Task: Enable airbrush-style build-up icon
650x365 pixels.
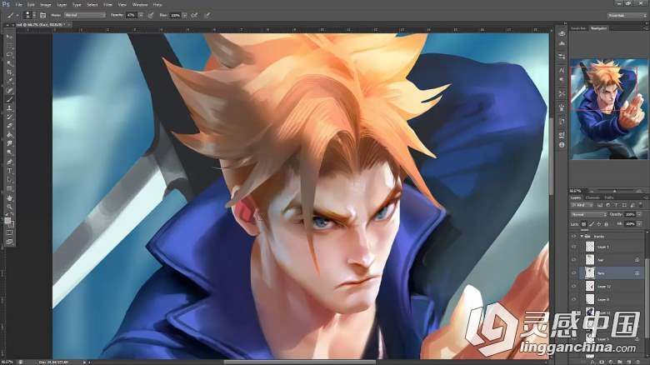Action: [194, 15]
